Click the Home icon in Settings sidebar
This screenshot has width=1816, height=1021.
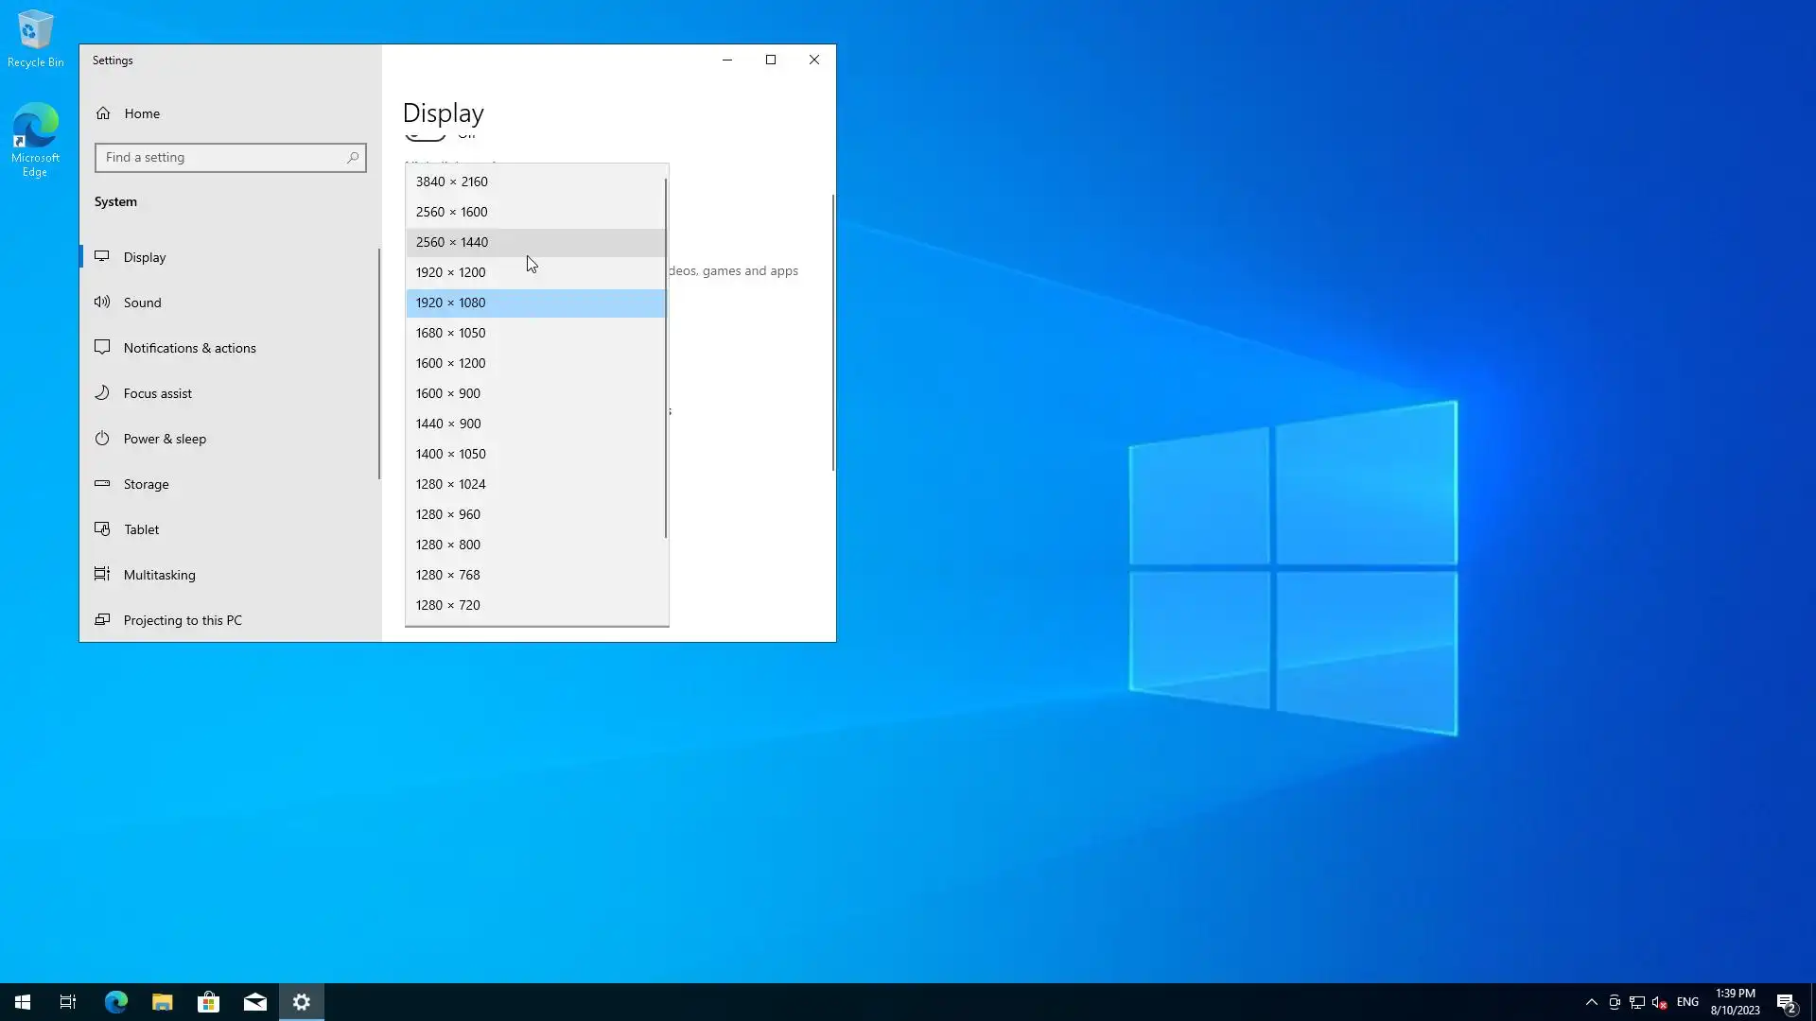tap(103, 113)
